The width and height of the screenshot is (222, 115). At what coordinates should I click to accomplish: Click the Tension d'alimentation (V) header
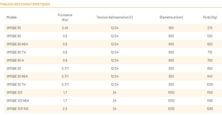115,17
